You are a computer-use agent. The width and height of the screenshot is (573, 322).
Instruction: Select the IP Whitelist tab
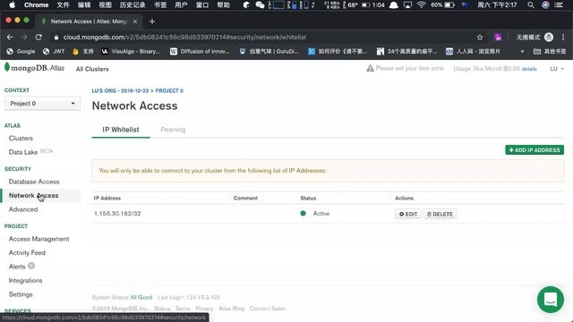click(x=121, y=130)
